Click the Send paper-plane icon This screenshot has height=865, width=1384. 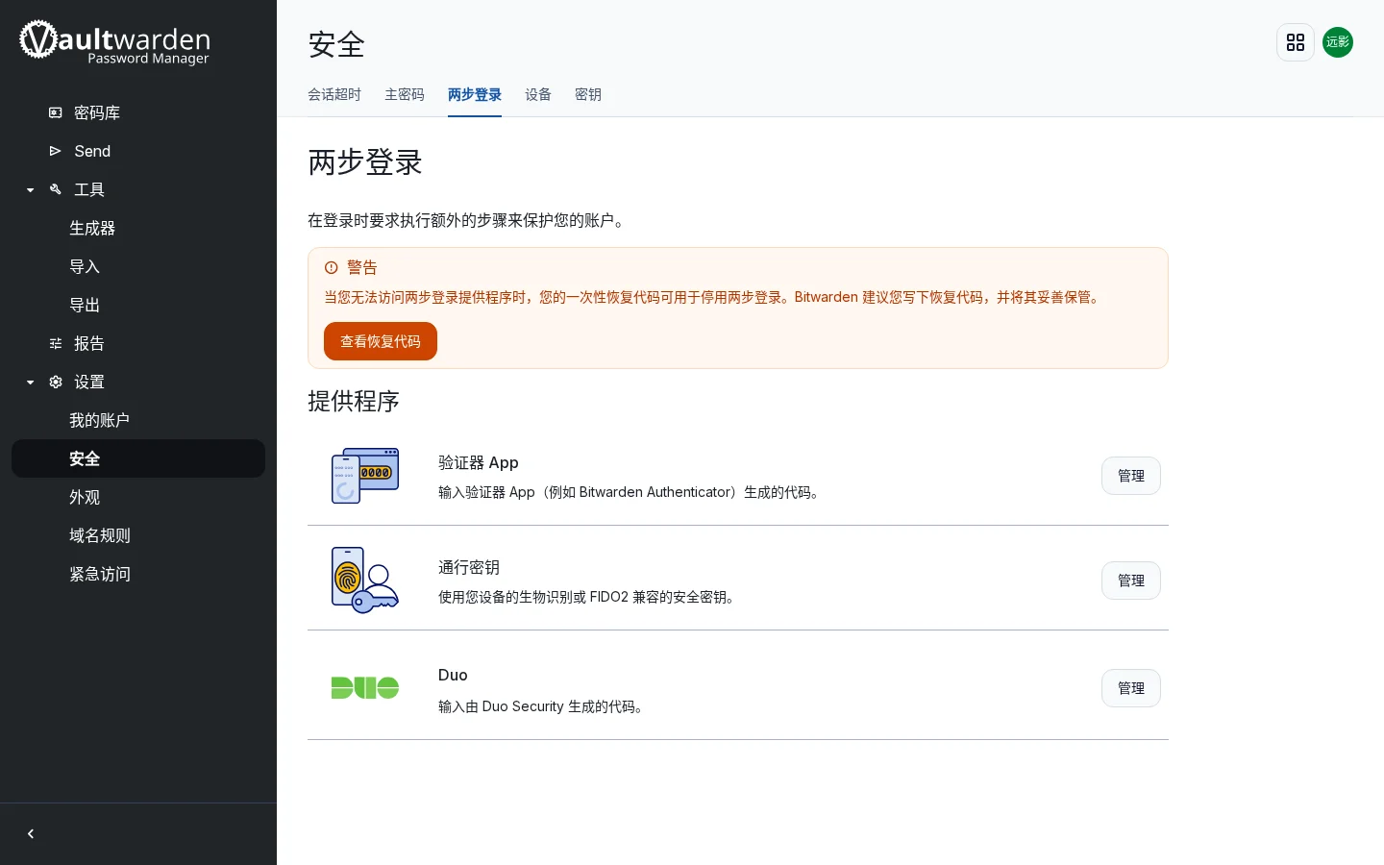(x=56, y=151)
